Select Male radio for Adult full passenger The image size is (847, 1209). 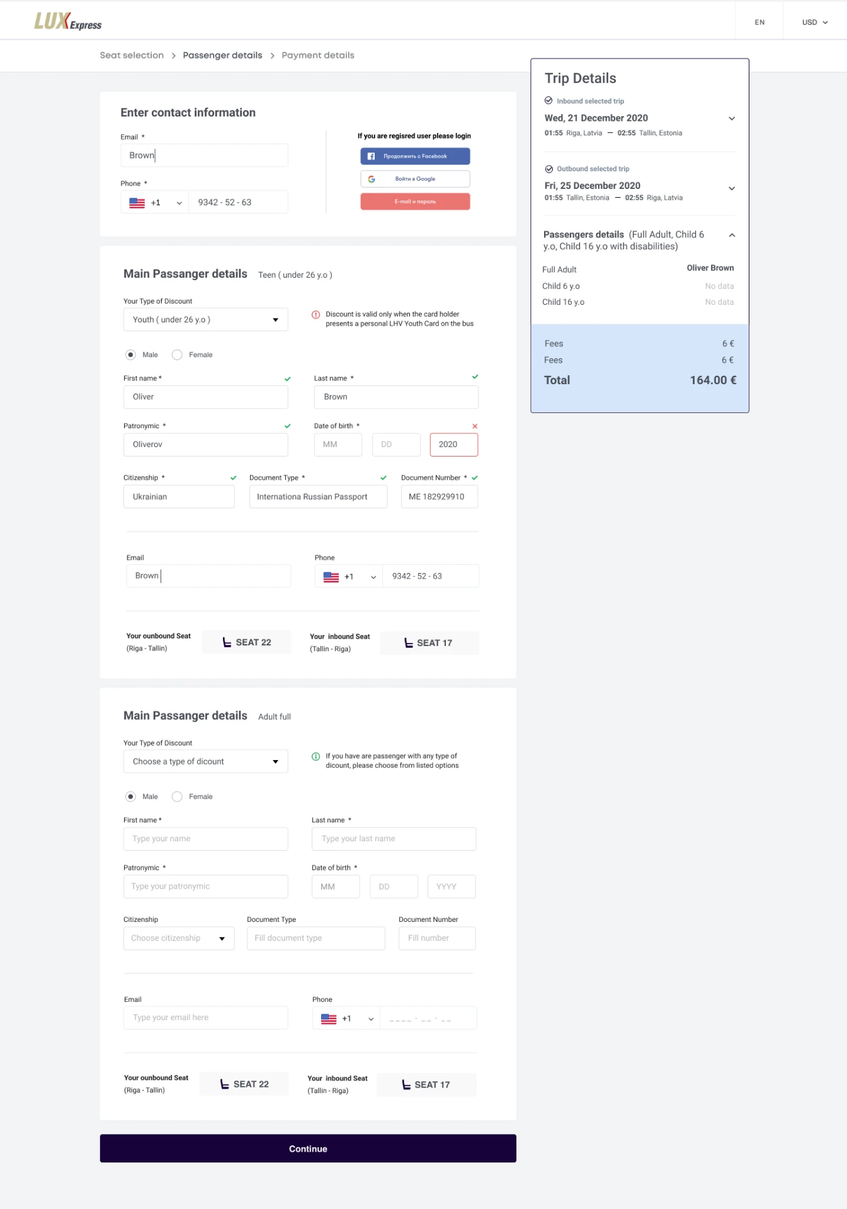[130, 797]
